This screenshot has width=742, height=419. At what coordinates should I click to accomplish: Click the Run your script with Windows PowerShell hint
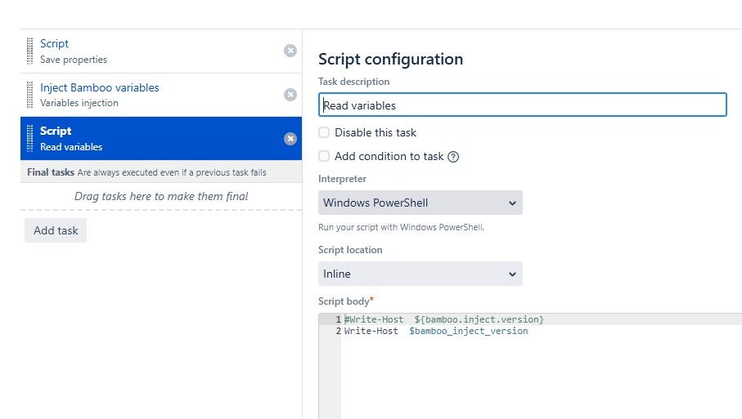pyautogui.click(x=401, y=227)
